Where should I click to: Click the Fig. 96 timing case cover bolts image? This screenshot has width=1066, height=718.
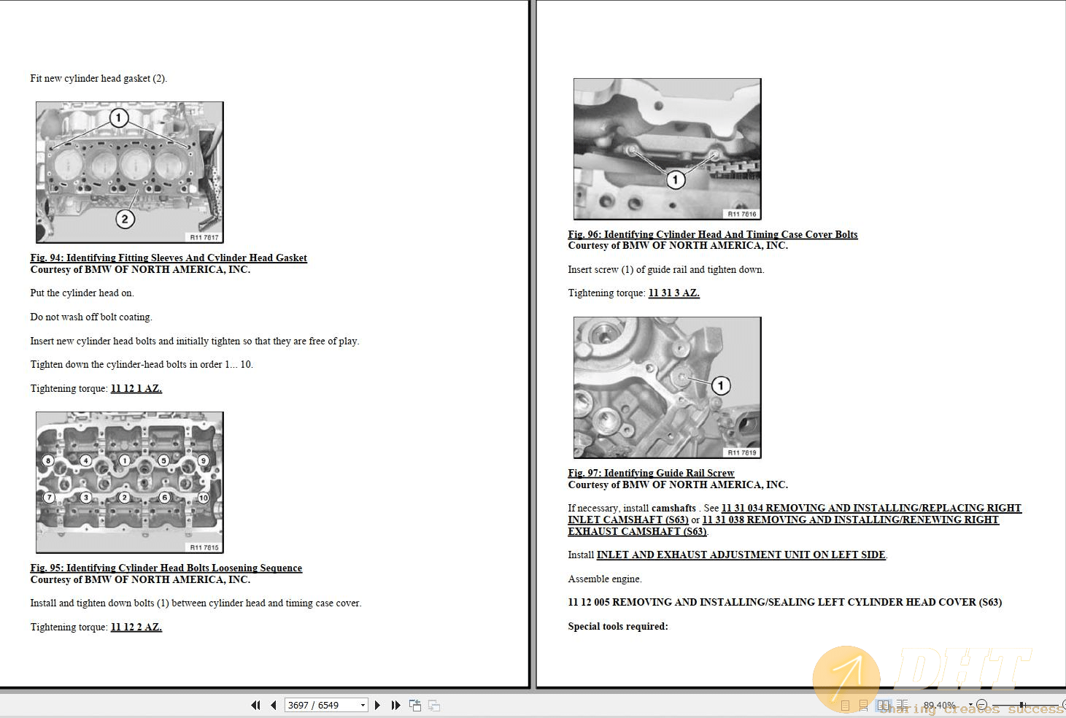point(668,149)
